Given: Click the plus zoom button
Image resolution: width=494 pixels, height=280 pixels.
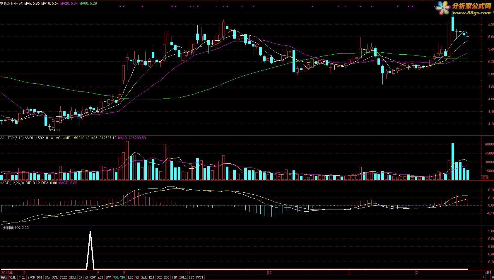Looking at the screenshot, I should tap(483, 277).
